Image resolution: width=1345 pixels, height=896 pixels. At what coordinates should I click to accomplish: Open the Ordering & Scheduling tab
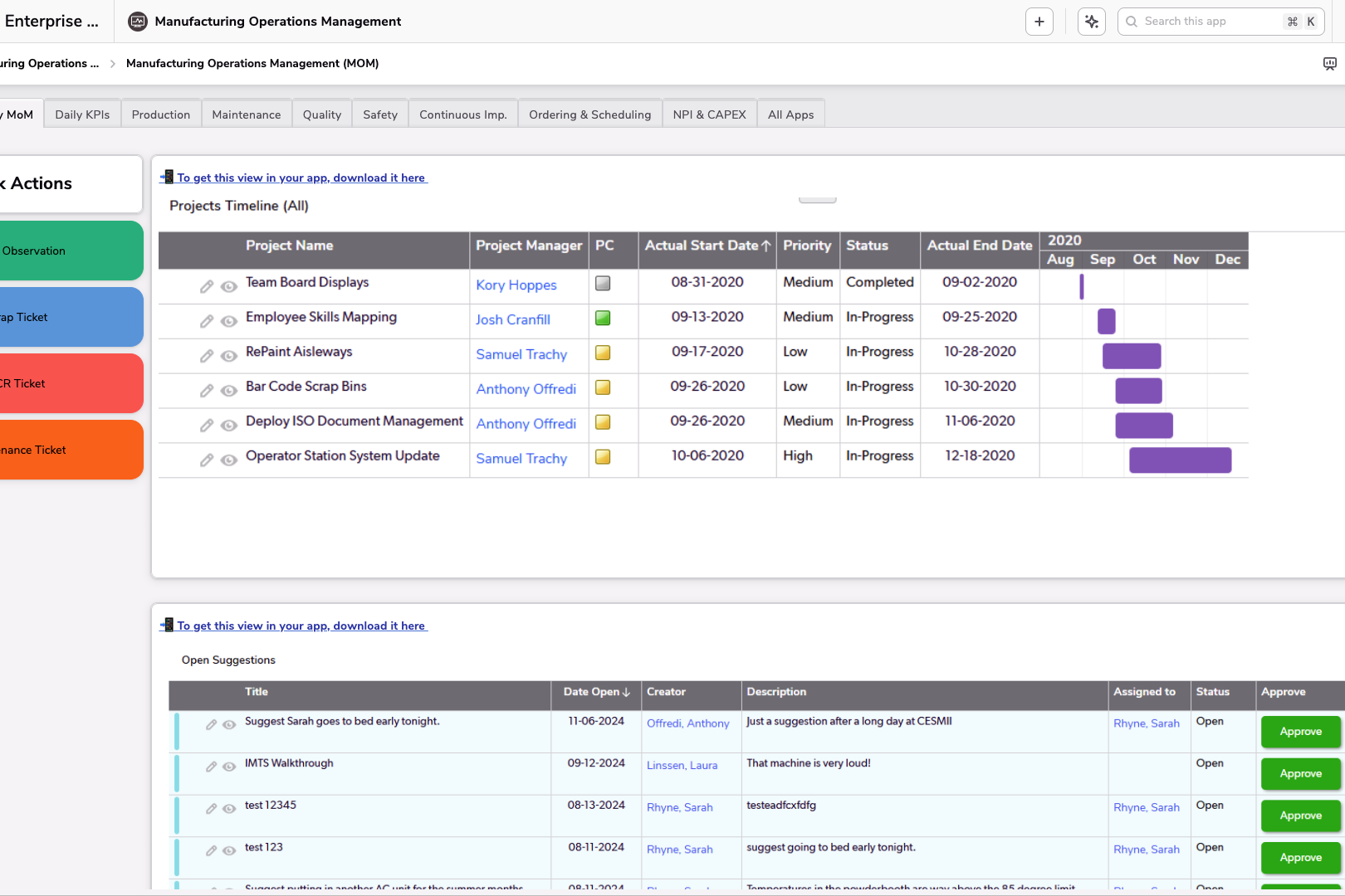coord(589,114)
